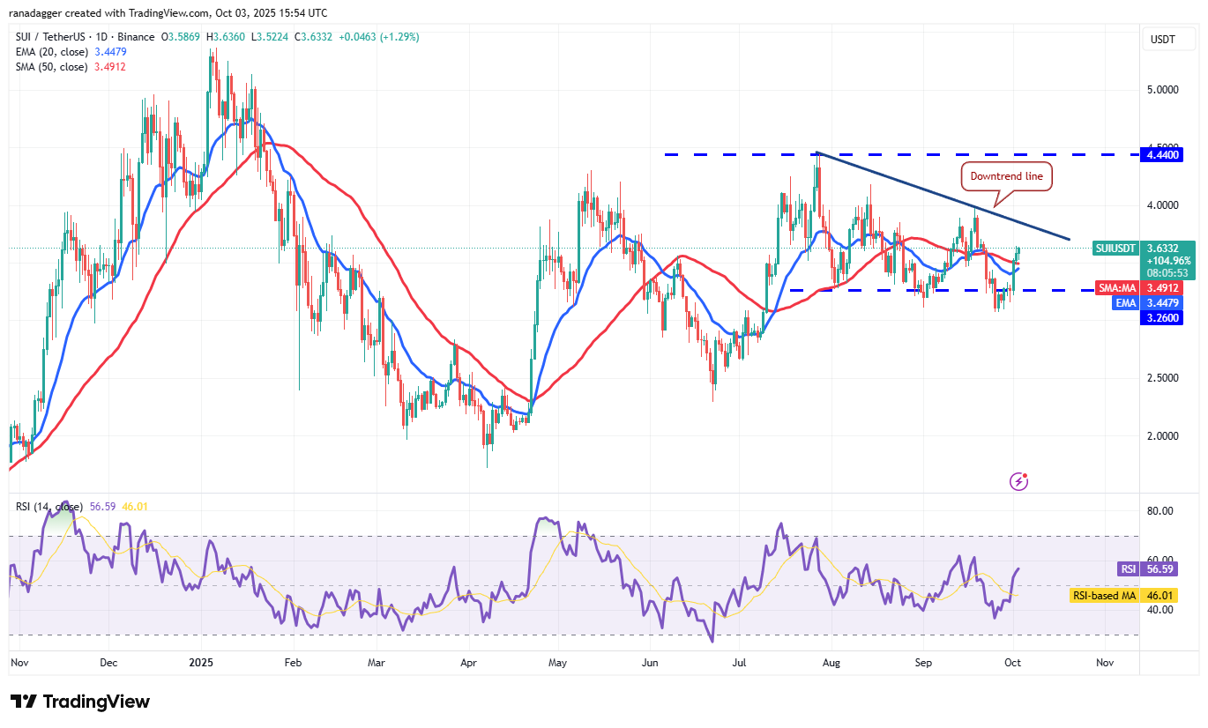Toggle RSI (14, close) indicator visibility
This screenshot has height=728, width=1208.
tap(48, 507)
